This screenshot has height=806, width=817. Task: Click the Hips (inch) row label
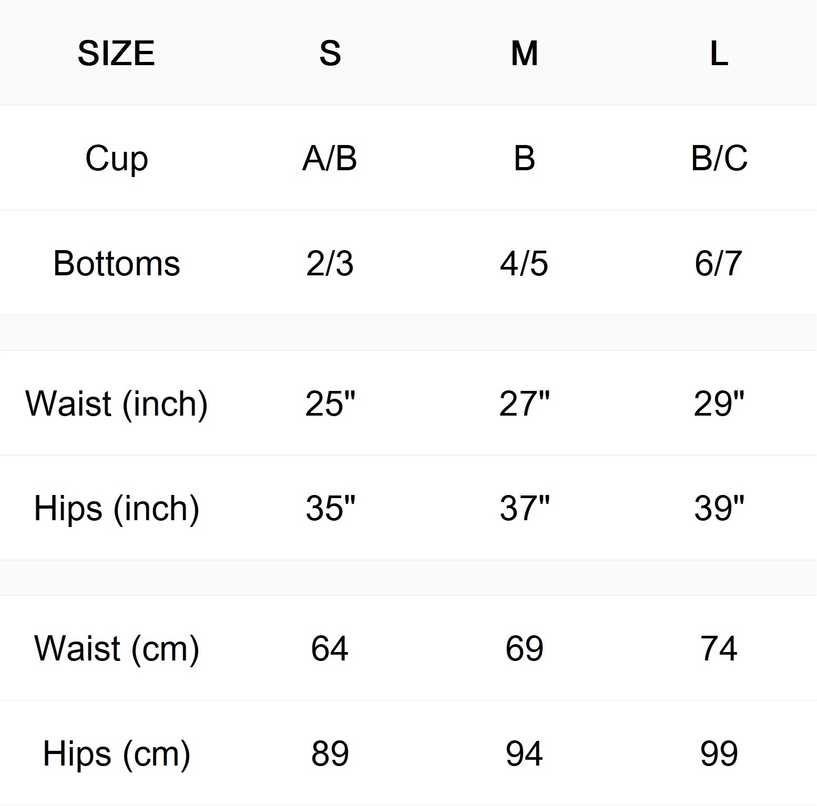116,508
